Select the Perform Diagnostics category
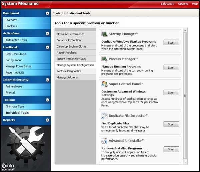The height and width of the screenshot is (172, 200). point(75,71)
